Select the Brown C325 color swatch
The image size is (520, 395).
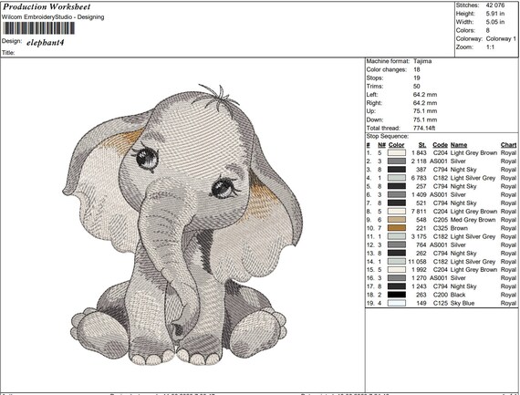tap(397, 228)
